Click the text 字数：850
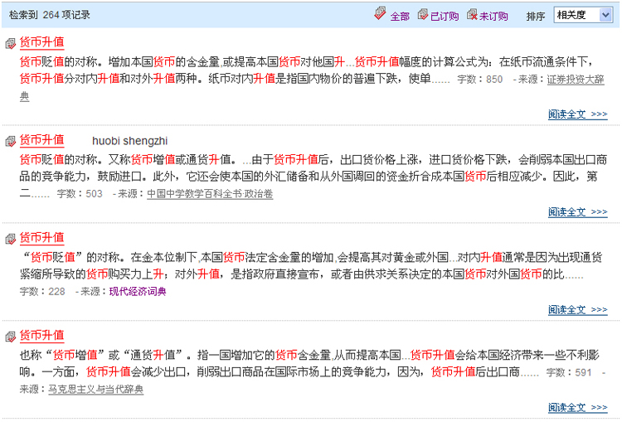This screenshot has width=622, height=422. point(479,80)
